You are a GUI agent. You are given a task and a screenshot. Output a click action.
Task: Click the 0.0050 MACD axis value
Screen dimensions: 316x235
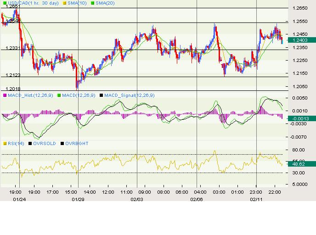(300, 98)
